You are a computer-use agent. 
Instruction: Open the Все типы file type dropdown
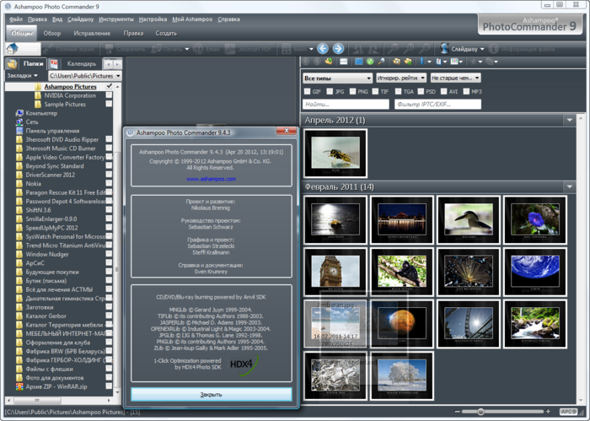(337, 78)
